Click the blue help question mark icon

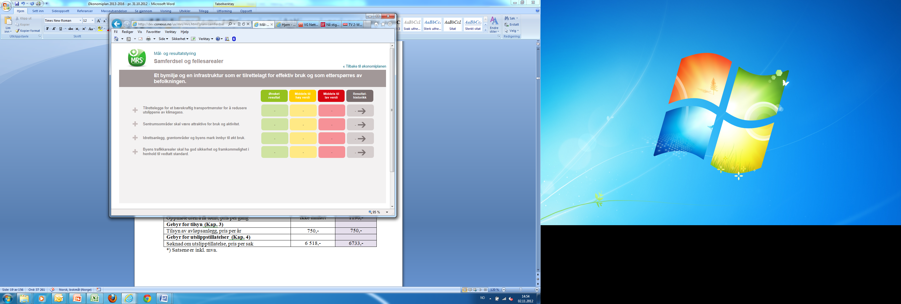coord(218,39)
